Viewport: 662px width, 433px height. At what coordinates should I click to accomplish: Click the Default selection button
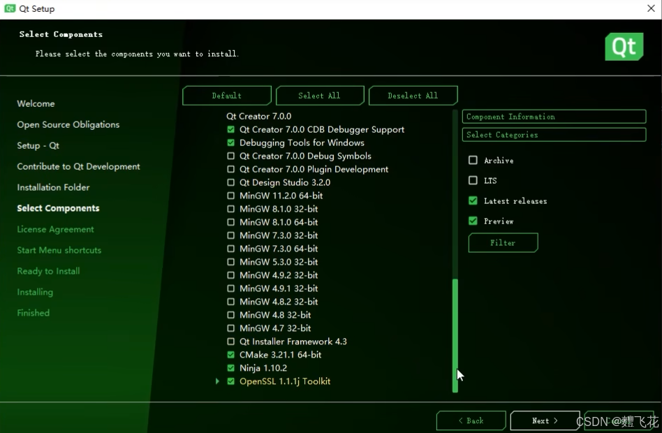(227, 96)
